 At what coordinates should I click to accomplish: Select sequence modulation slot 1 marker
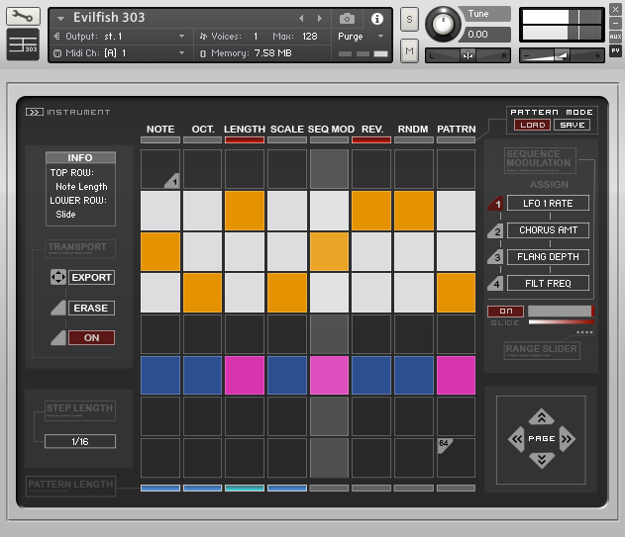coord(495,204)
